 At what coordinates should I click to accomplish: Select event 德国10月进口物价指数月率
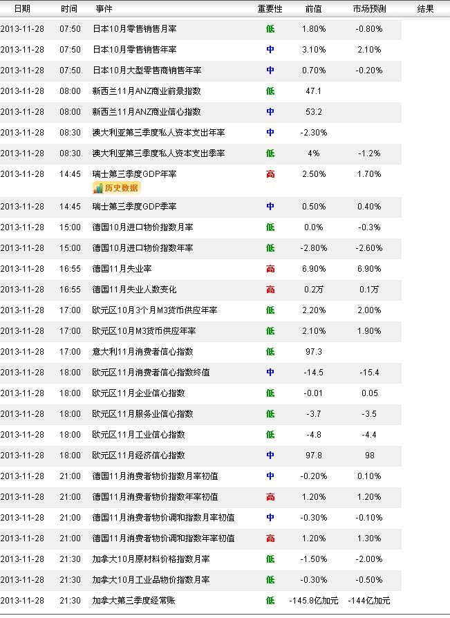[142, 227]
